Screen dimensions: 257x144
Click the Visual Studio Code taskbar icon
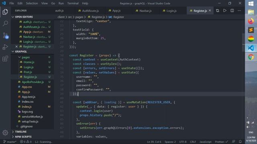coord(251,48)
